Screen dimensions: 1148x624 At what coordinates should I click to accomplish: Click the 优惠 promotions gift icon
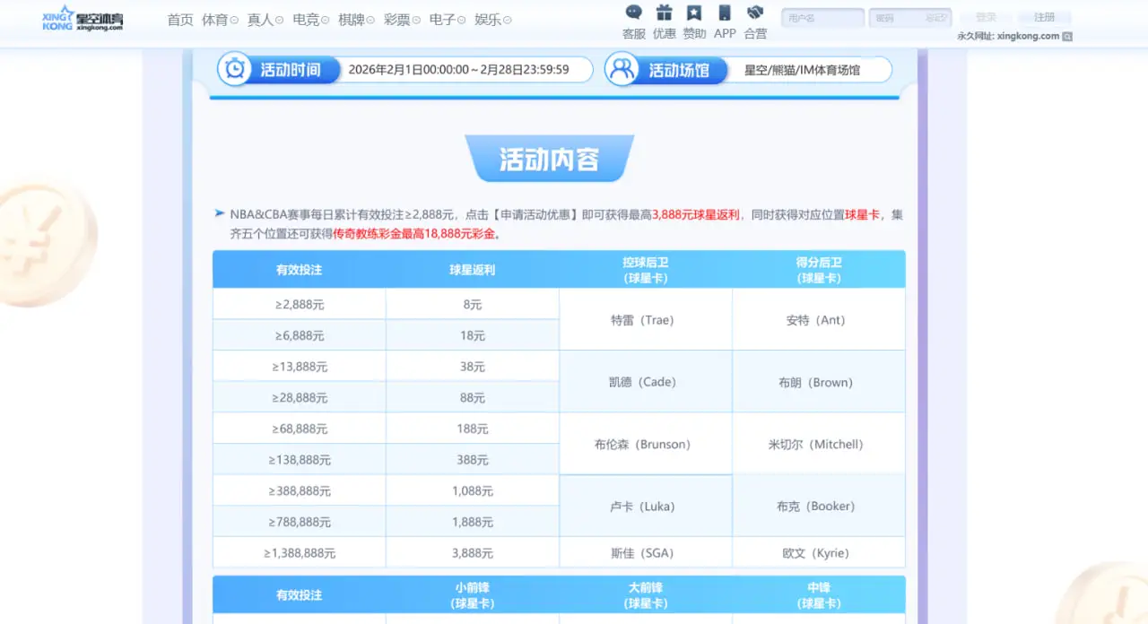(x=665, y=13)
